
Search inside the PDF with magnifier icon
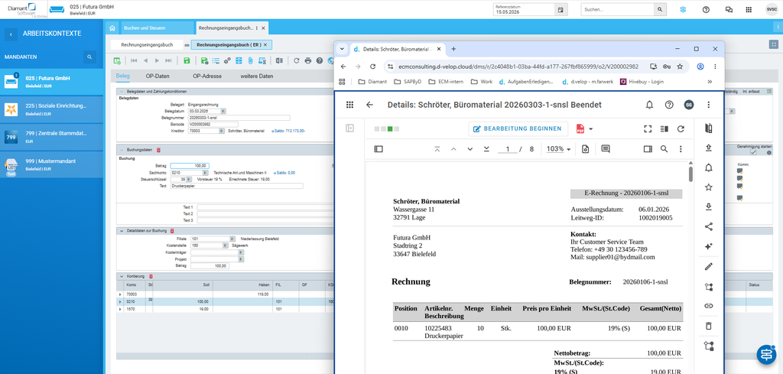[x=664, y=149]
